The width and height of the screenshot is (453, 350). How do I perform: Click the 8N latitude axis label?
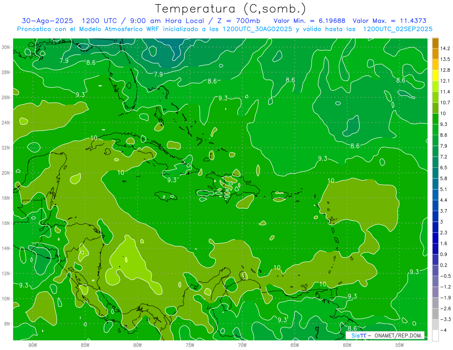(x=8, y=324)
